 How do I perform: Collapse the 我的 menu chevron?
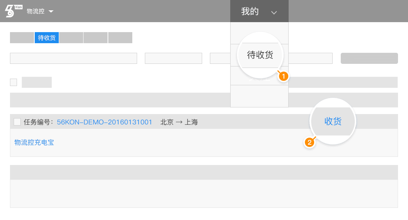coord(274,13)
